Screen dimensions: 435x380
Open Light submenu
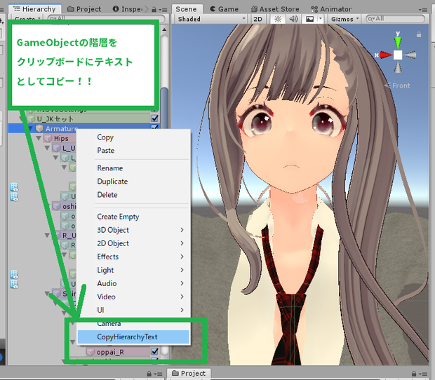(x=133, y=270)
